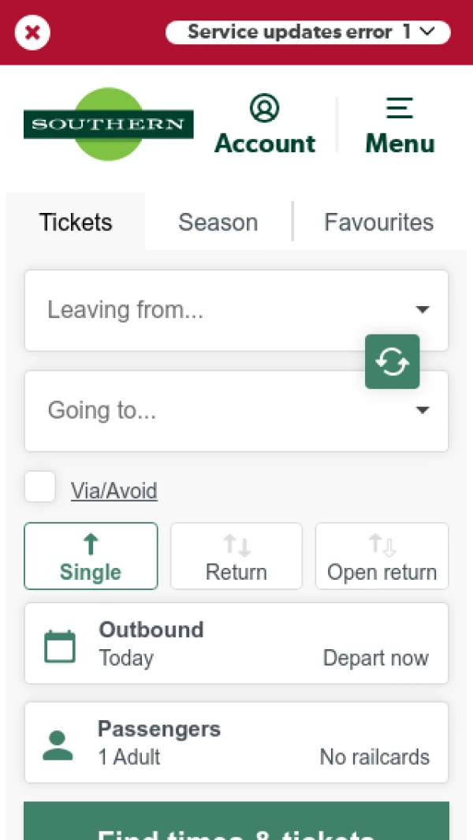Open the Account profile icon
The height and width of the screenshot is (840, 473).
(x=265, y=109)
